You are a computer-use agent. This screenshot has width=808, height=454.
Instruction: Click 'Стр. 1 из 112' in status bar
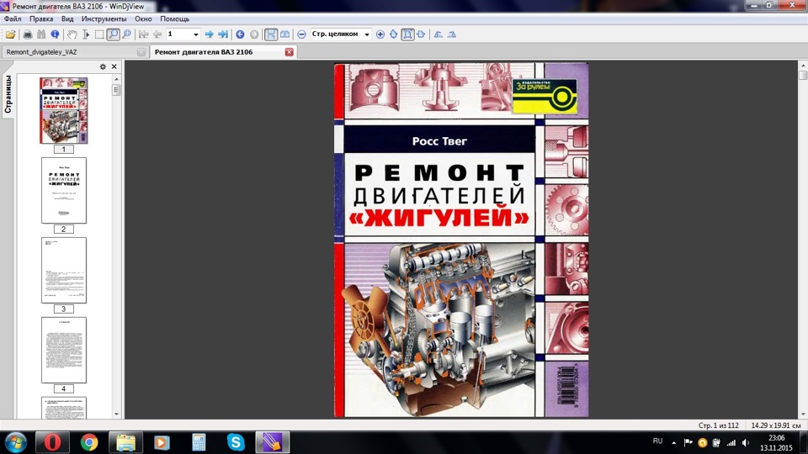pos(718,425)
